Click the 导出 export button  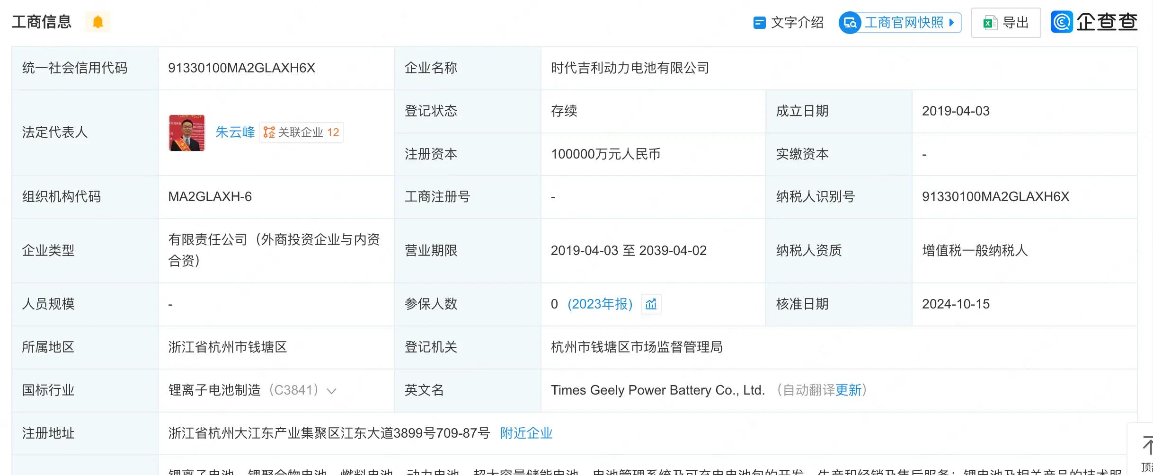[x=1006, y=23]
